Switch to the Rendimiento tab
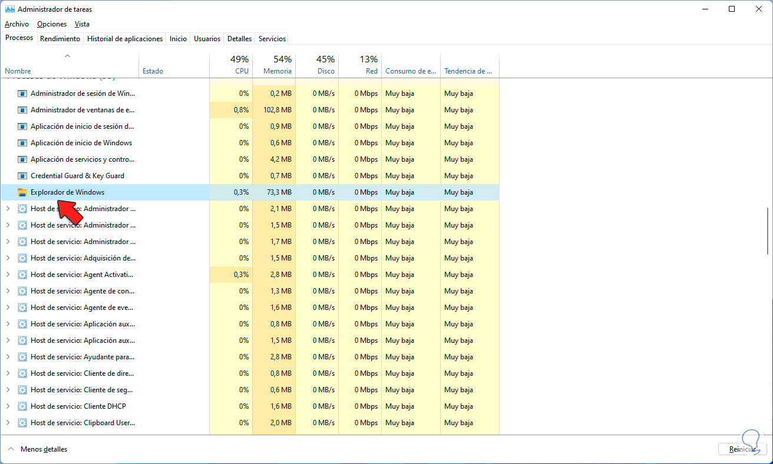Viewport: 773px width, 464px height. (x=60, y=39)
